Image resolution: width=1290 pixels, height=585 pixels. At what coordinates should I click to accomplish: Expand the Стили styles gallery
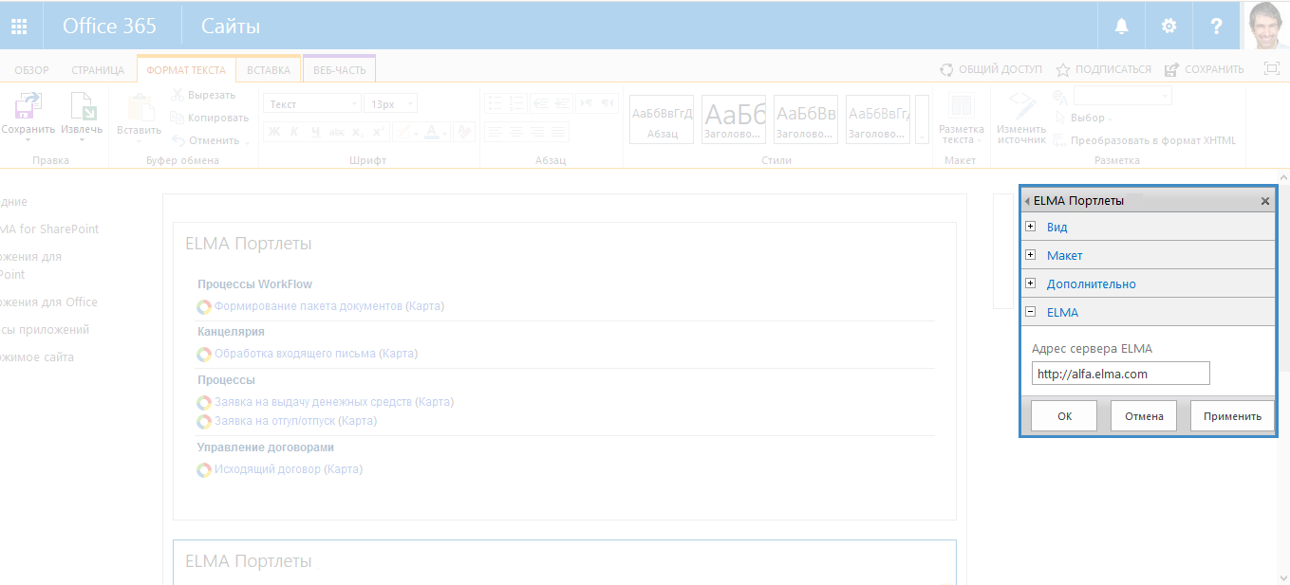[x=922, y=119]
